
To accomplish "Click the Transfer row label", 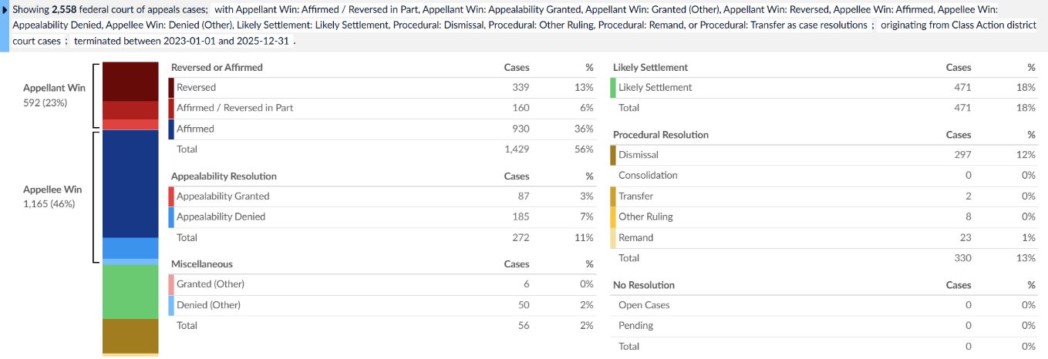I will click(635, 196).
